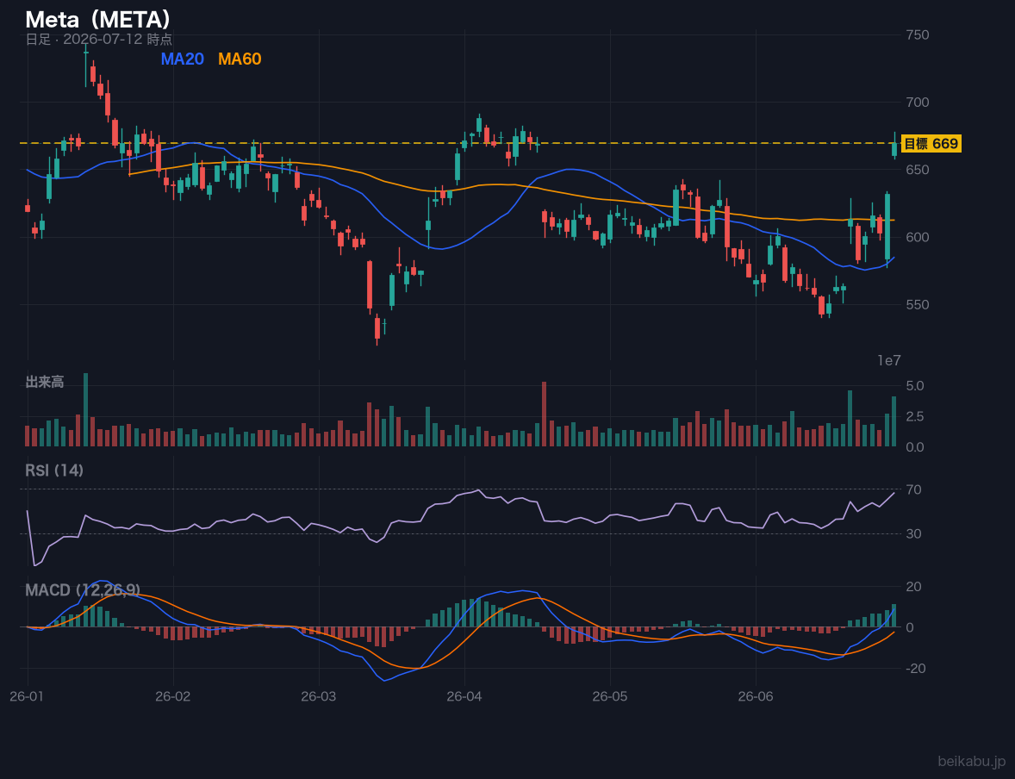
Task: Click the 日足 · 2026-07-12 時点 subtitle
Action: [98, 39]
